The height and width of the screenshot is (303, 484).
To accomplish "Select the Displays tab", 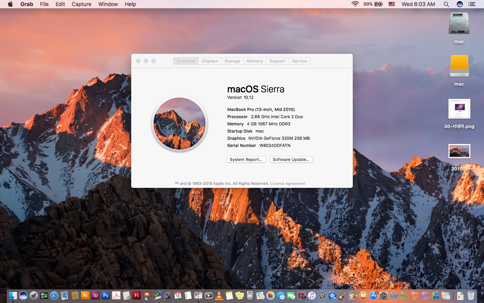I will point(209,61).
